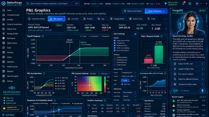The image size is (209, 117).
Task: Select Linear scale option
Action: [x=125, y=80]
